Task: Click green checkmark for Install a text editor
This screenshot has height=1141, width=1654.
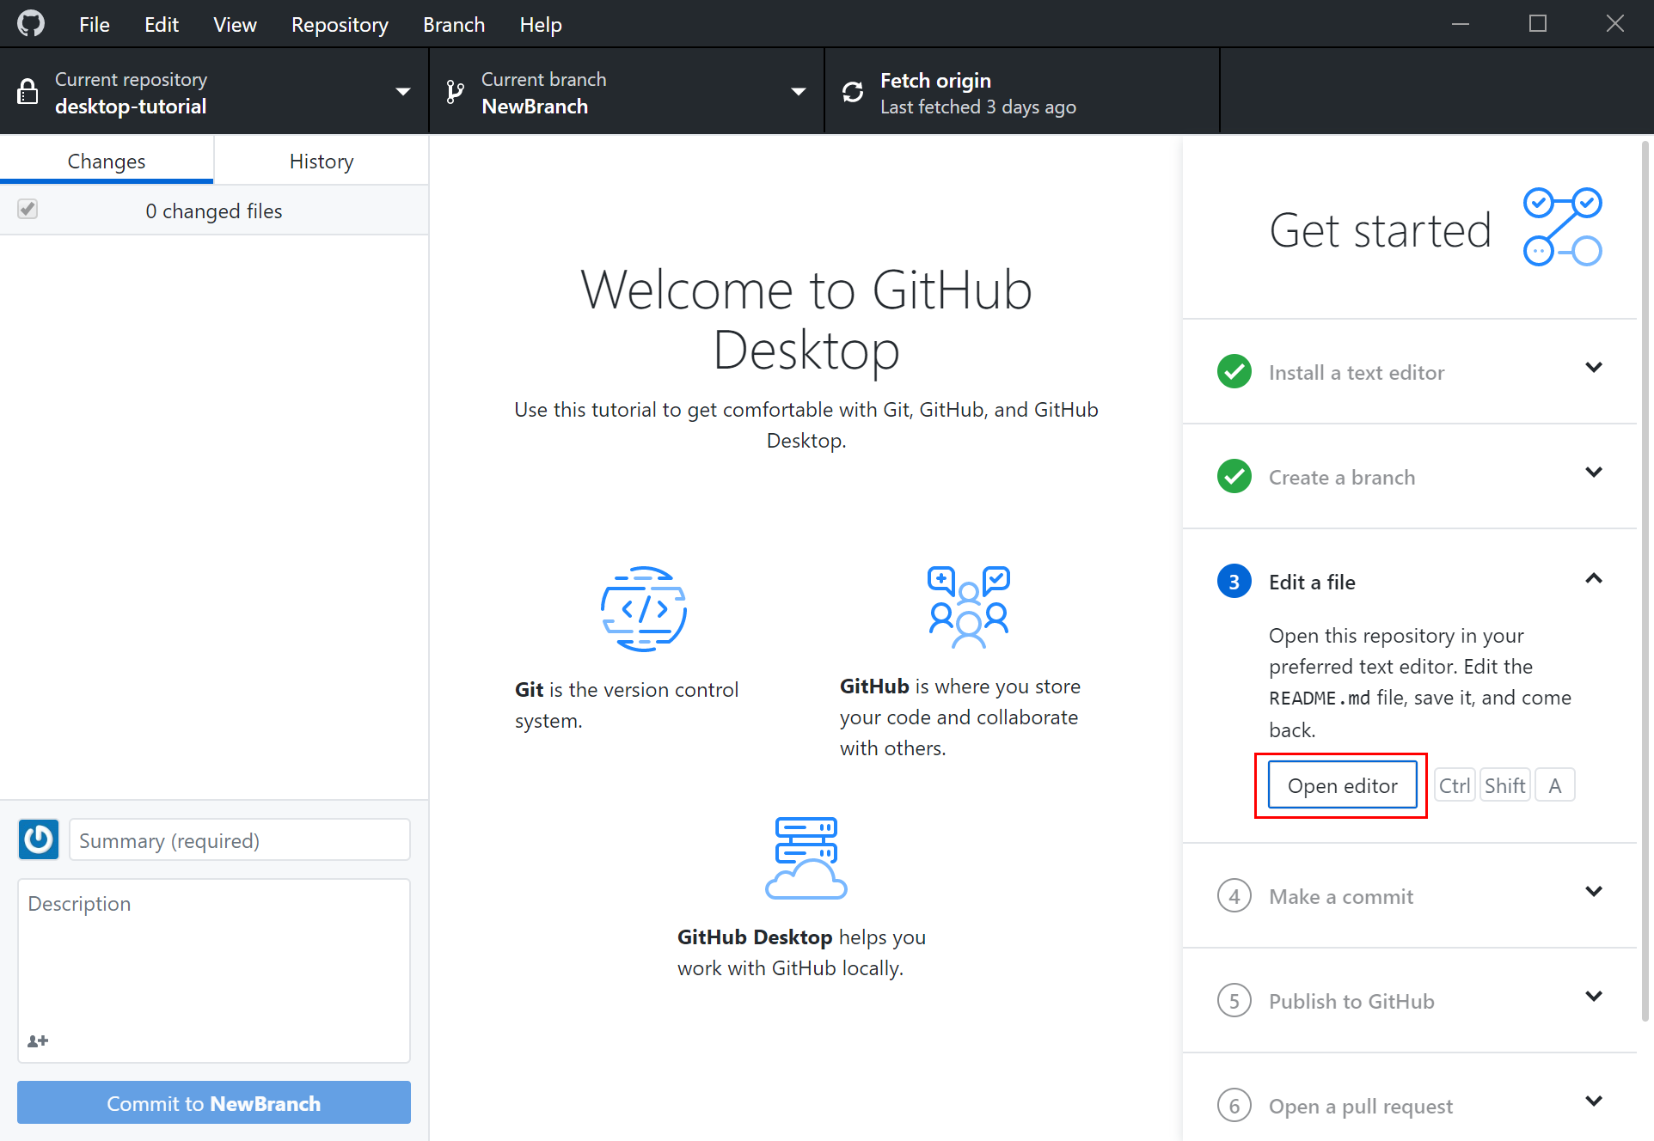Action: pyautogui.click(x=1234, y=371)
